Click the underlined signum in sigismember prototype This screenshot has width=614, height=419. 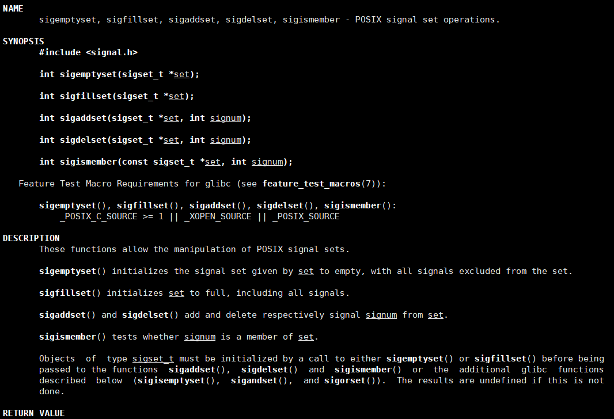[x=267, y=162]
